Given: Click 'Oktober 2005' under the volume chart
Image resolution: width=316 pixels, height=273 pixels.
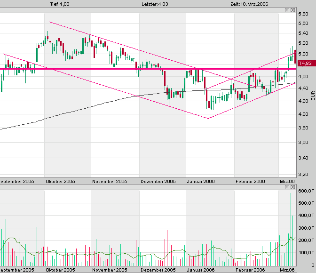Looking at the screenshot, I should click(60, 270).
